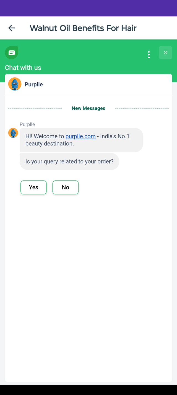Tap the Chat with us heading
The height and width of the screenshot is (395, 177).
23,67
